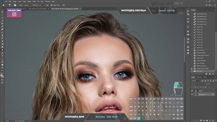The height and width of the screenshot is (122, 217).
Task: Select the Rectangular Marquee tool
Action: coord(2,15)
